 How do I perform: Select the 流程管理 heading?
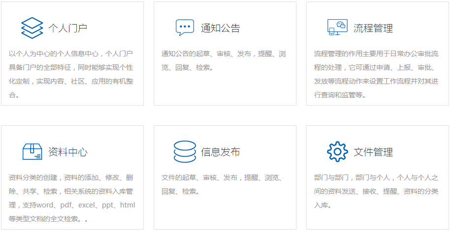click(x=373, y=28)
